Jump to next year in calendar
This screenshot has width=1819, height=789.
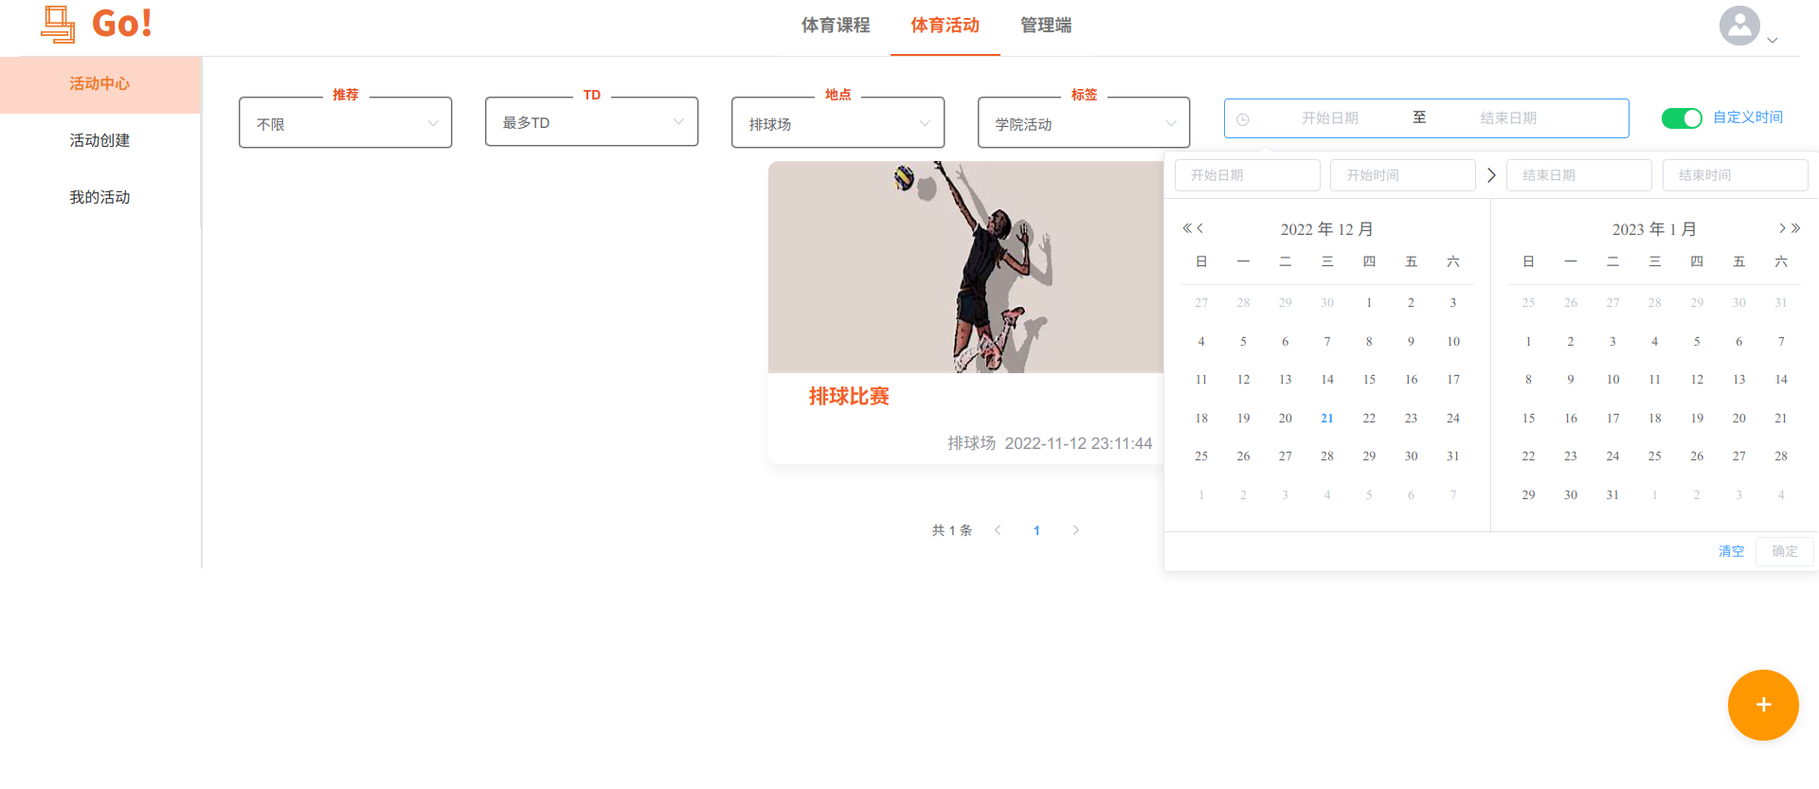(x=1795, y=228)
